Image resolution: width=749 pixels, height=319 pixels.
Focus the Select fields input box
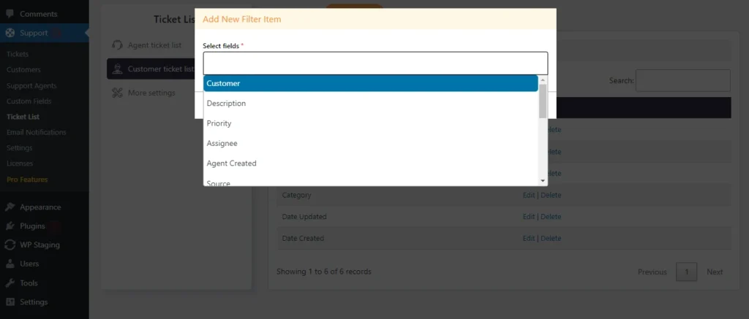375,63
